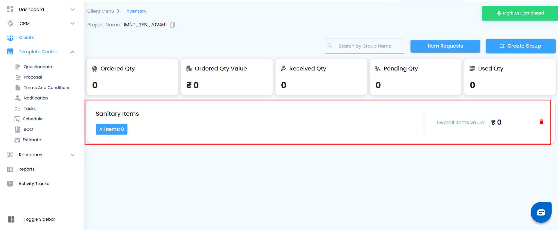The image size is (558, 230).
Task: Open Schedule via its sidebar icon
Action: tap(17, 119)
